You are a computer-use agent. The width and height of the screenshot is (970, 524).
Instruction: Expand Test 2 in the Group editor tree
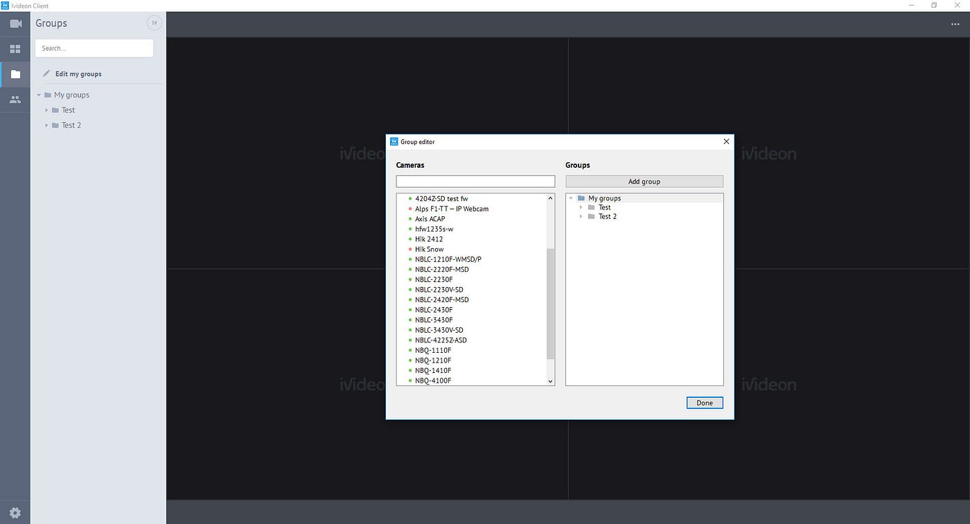click(x=581, y=216)
